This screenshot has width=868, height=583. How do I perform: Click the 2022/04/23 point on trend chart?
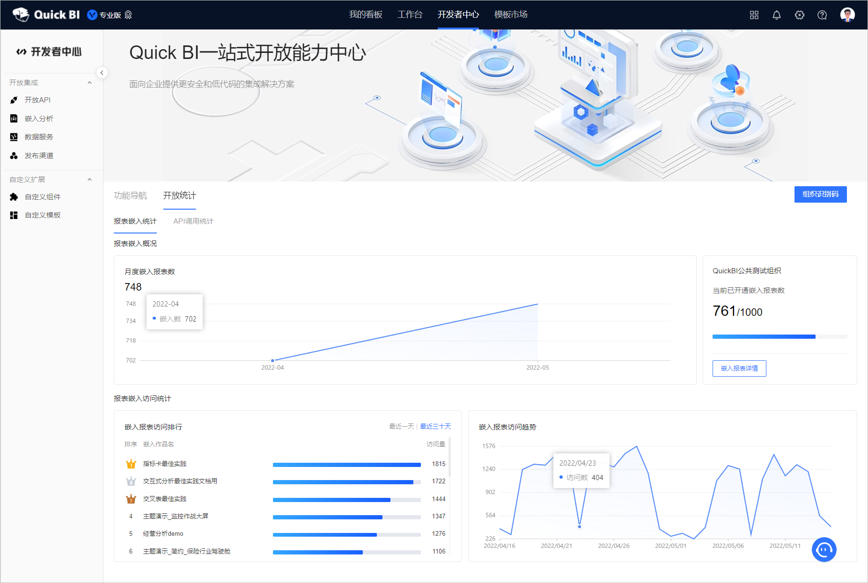580,526
